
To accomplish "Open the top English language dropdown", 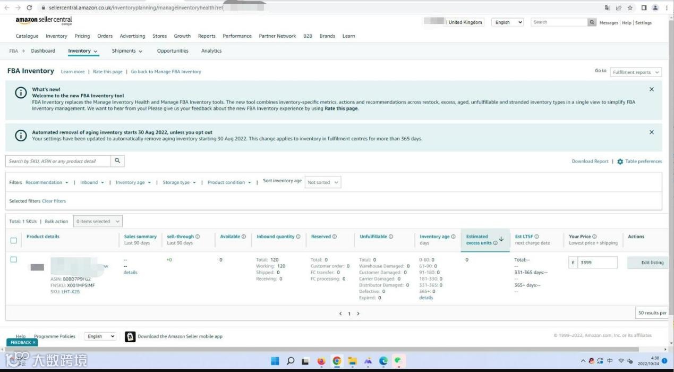I will (x=507, y=22).
